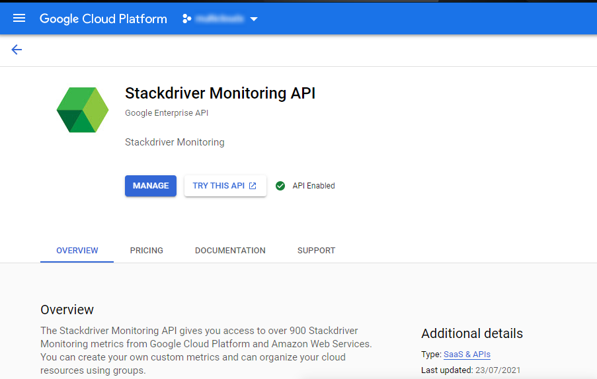Image resolution: width=597 pixels, height=379 pixels.
Task: Click the Google Enterprise API subtitle
Action: point(167,113)
